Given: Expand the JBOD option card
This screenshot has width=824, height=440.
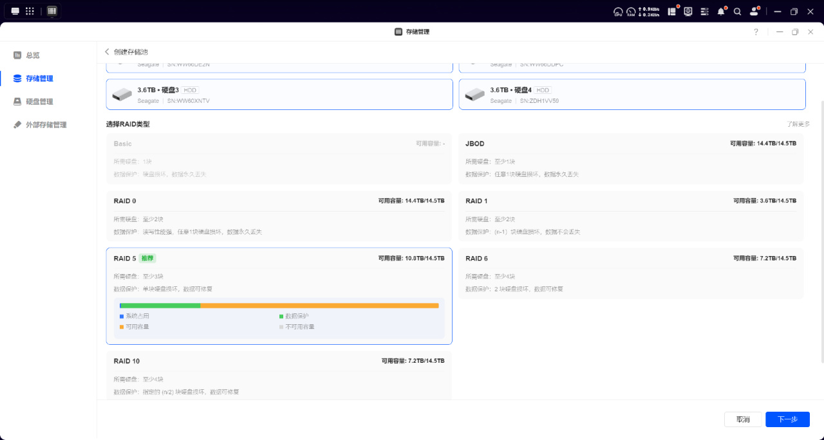Looking at the screenshot, I should [631, 159].
